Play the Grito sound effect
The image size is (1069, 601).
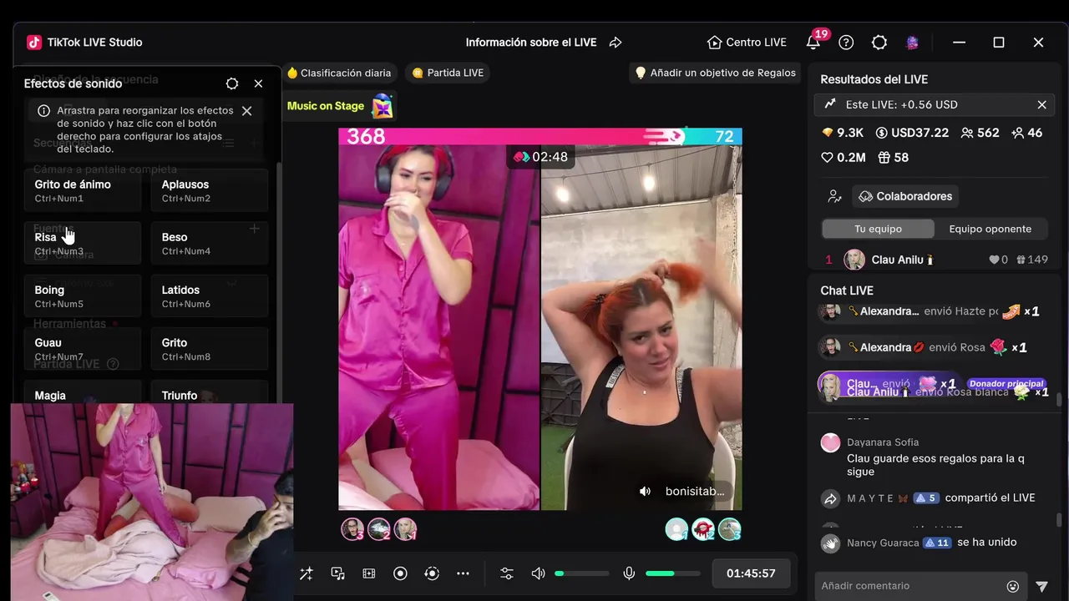(x=210, y=348)
